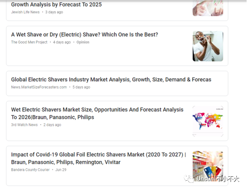Click the '2 days ago' timestamp
Image resolution: width=247 pixels, height=190 pixels.
click(52, 125)
